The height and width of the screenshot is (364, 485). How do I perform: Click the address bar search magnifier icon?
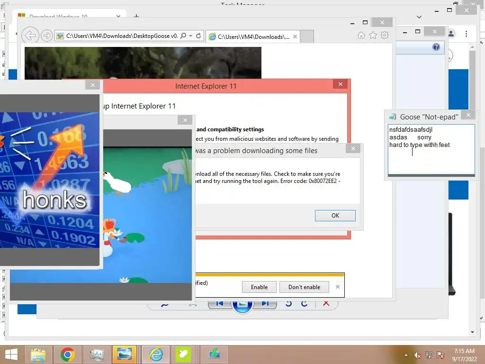point(183,36)
